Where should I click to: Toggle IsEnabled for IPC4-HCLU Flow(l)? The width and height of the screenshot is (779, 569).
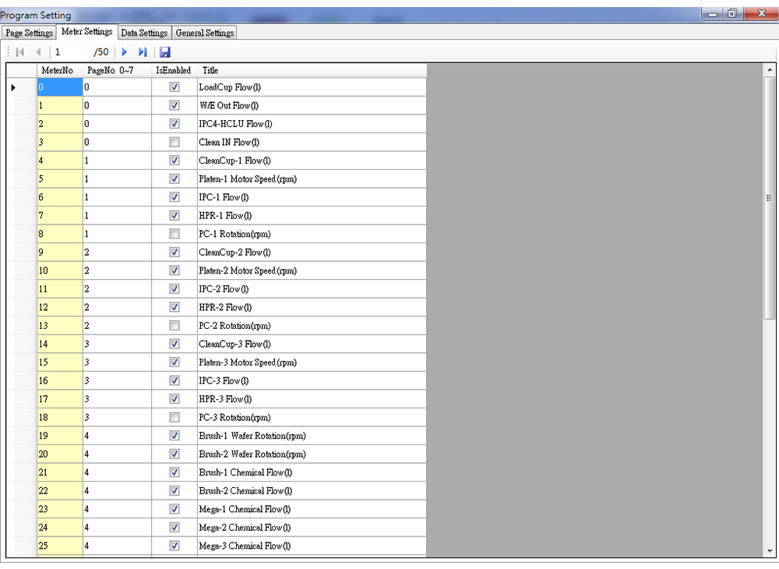point(174,124)
